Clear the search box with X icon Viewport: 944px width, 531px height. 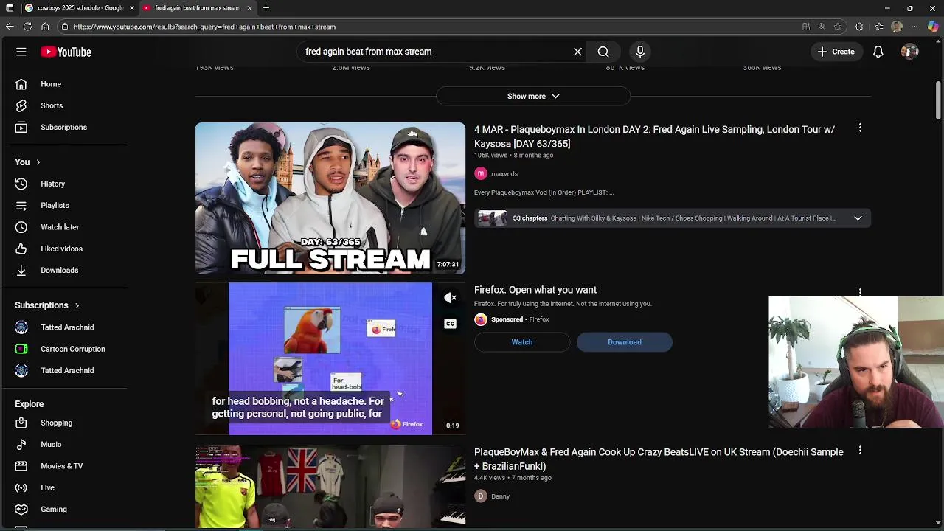click(577, 52)
